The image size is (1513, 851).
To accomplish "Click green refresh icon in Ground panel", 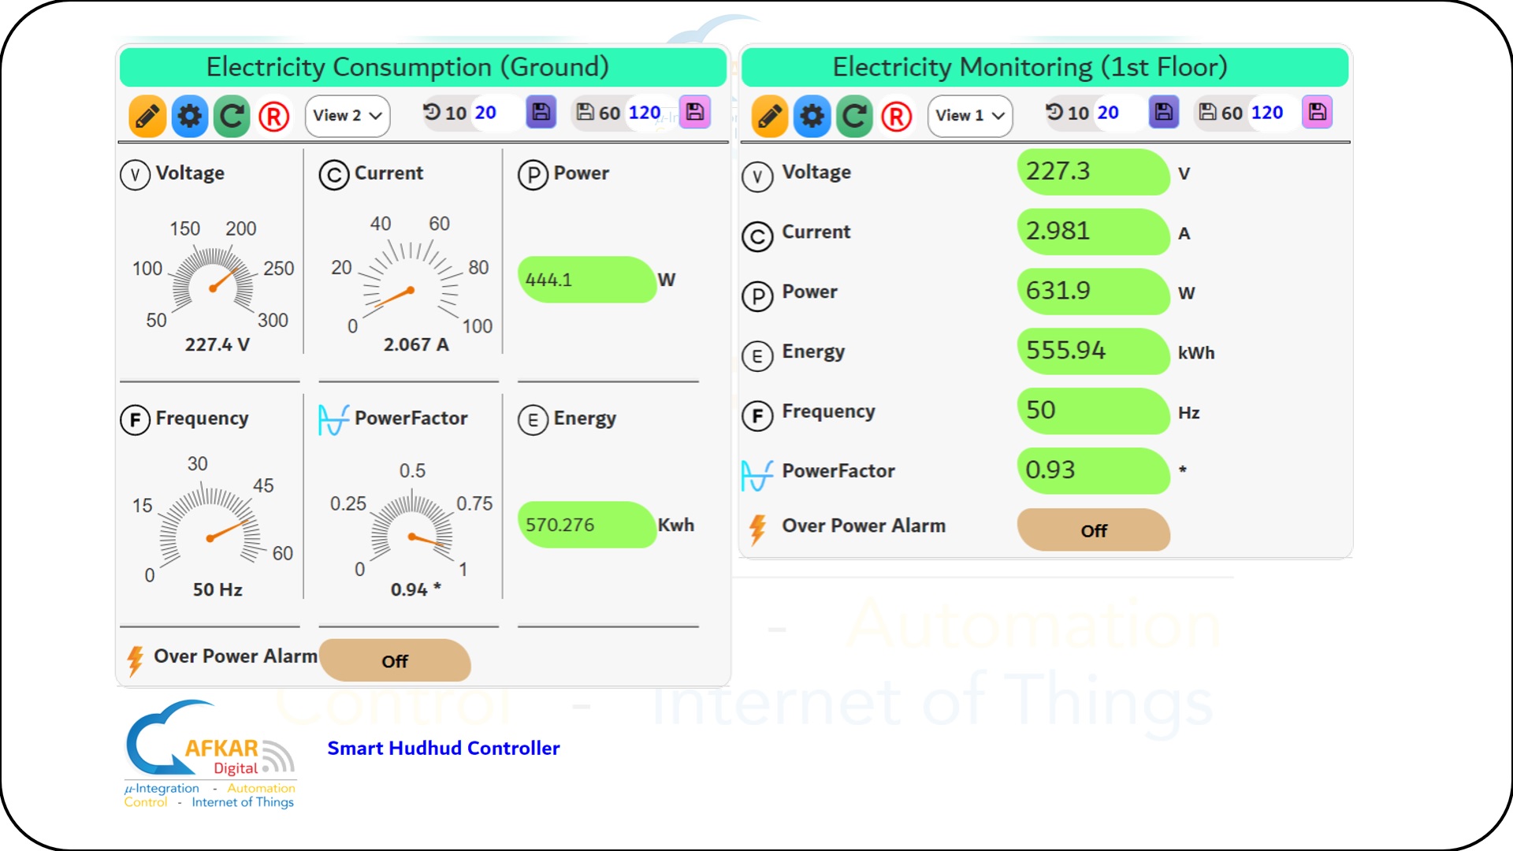I will point(231,116).
